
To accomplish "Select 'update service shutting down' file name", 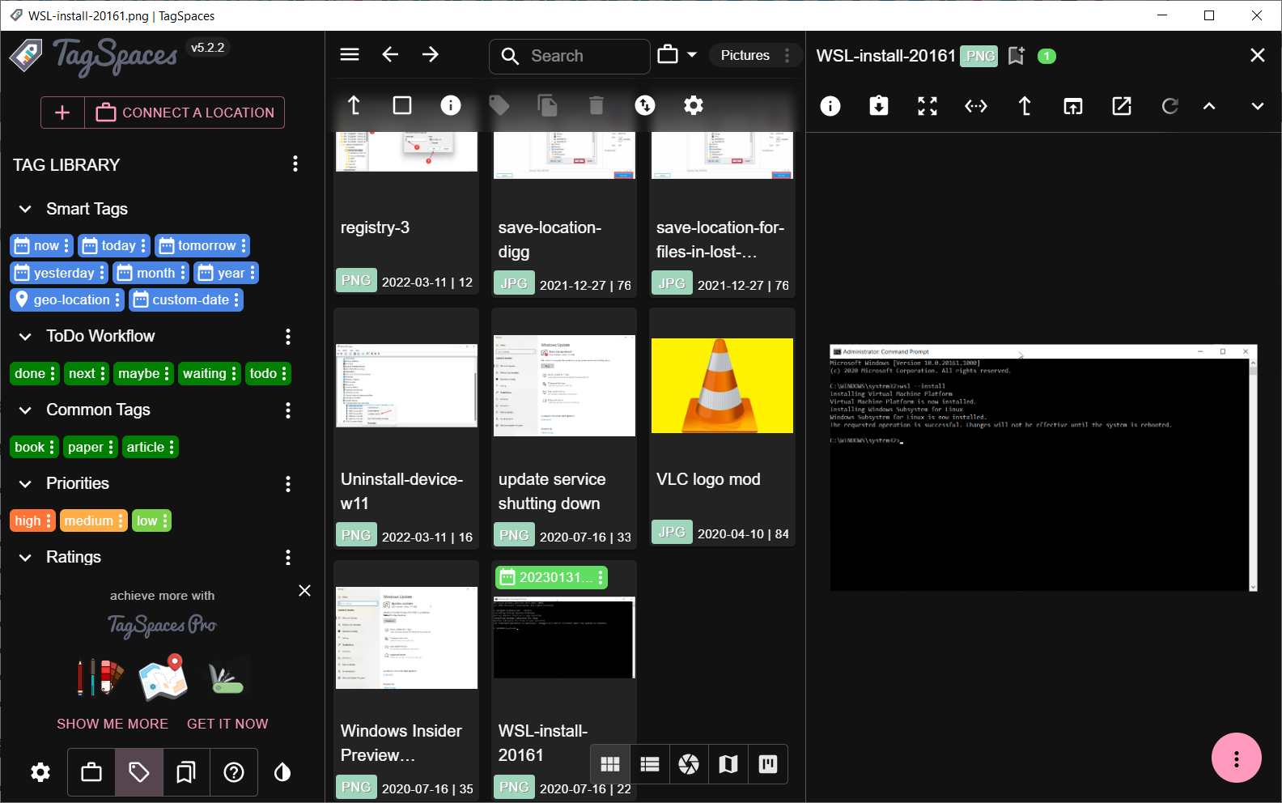I will pos(552,491).
